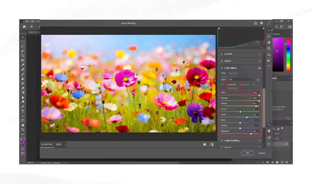Select the Frame tool

[x=23, y=60]
